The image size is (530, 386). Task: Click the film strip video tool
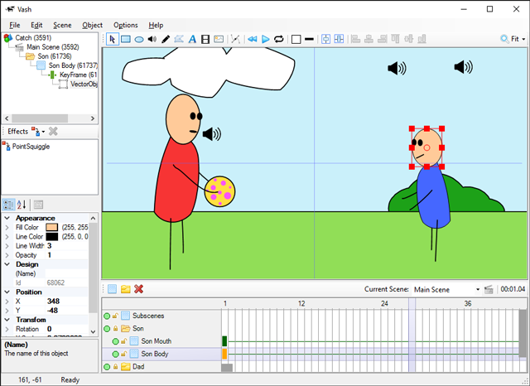[x=205, y=39]
